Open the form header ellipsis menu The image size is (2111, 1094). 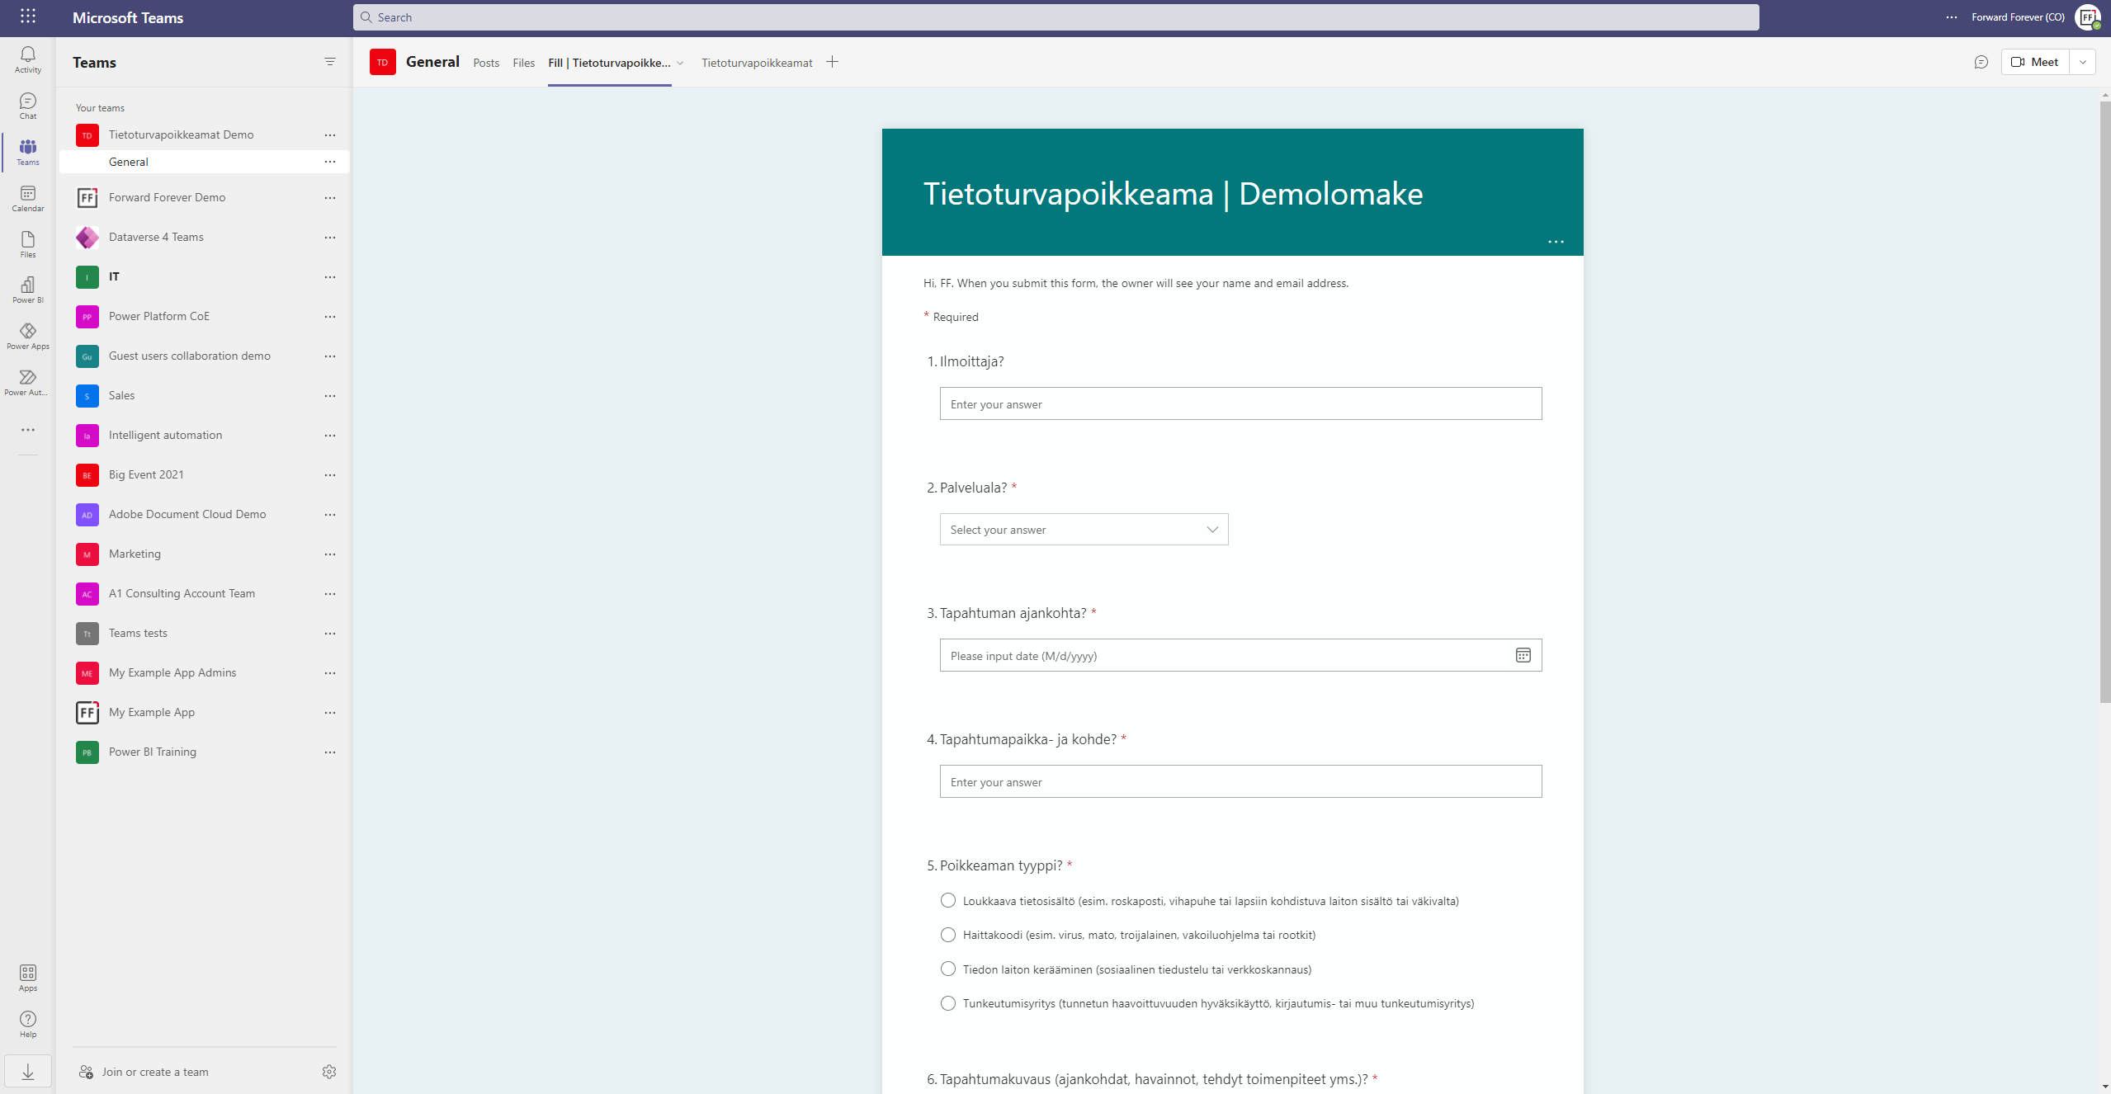tap(1556, 242)
